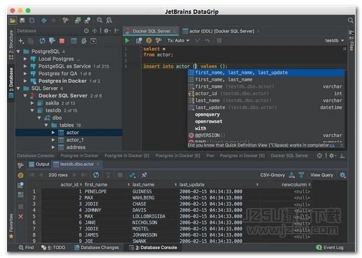Select the dbo schema node

pyautogui.click(x=57, y=118)
